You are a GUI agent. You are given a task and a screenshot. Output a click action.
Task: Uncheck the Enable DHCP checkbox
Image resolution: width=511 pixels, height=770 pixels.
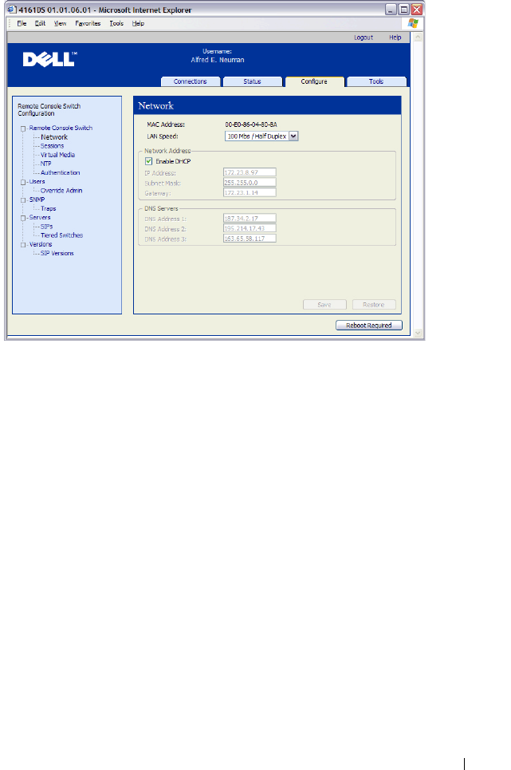pos(148,161)
